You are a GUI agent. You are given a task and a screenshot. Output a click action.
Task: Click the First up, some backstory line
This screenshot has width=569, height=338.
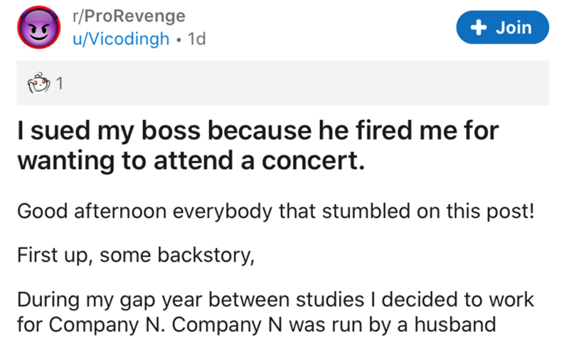click(x=136, y=255)
